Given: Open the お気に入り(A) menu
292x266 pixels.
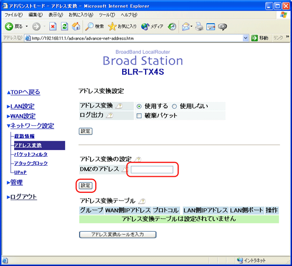Looking at the screenshot, I should pos(81,15).
